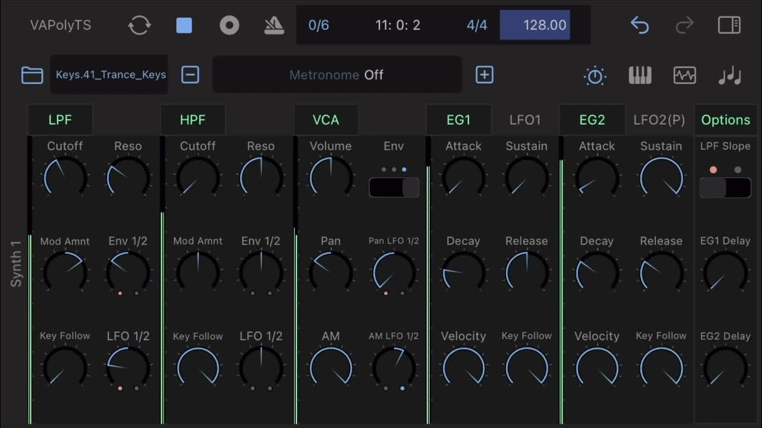
Task: Click the EG1 Delay knob
Action: click(x=725, y=272)
